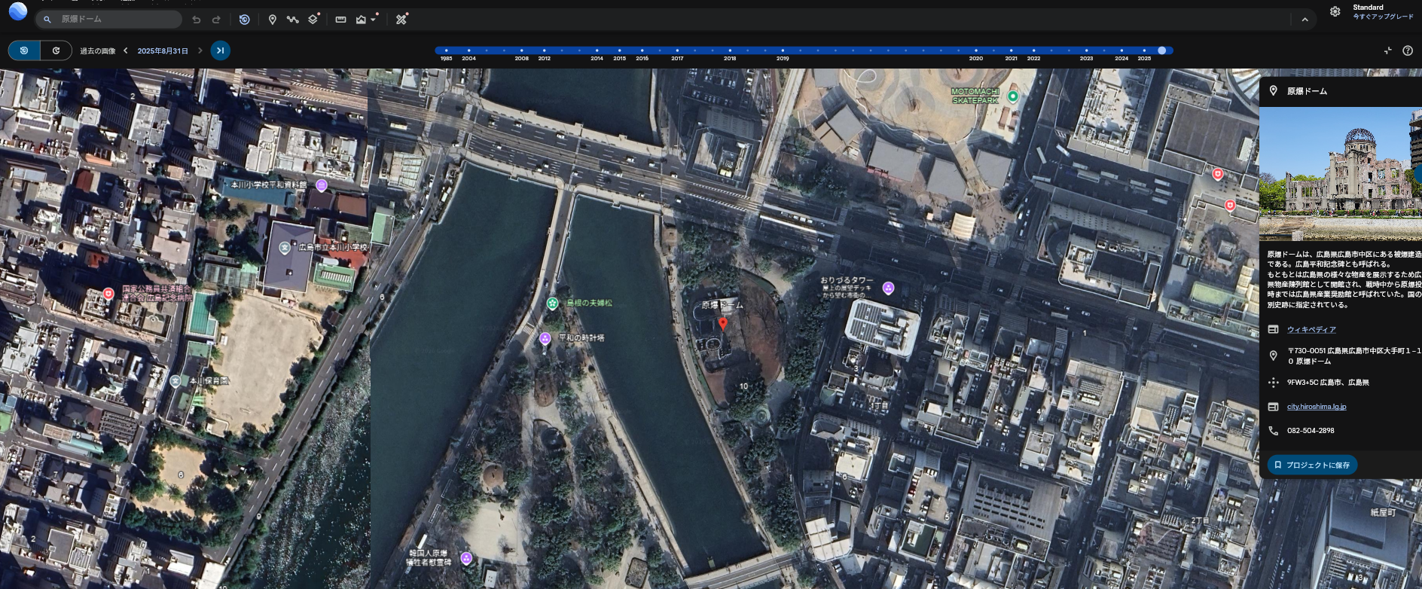The height and width of the screenshot is (589, 1422).
Task: Select the 2022 marker on the timeline
Action: [1033, 50]
